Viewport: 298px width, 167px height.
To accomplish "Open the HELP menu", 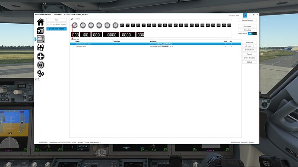I will (238, 15).
